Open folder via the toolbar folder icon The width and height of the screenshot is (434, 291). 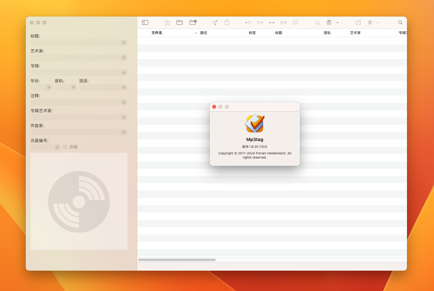tap(180, 23)
